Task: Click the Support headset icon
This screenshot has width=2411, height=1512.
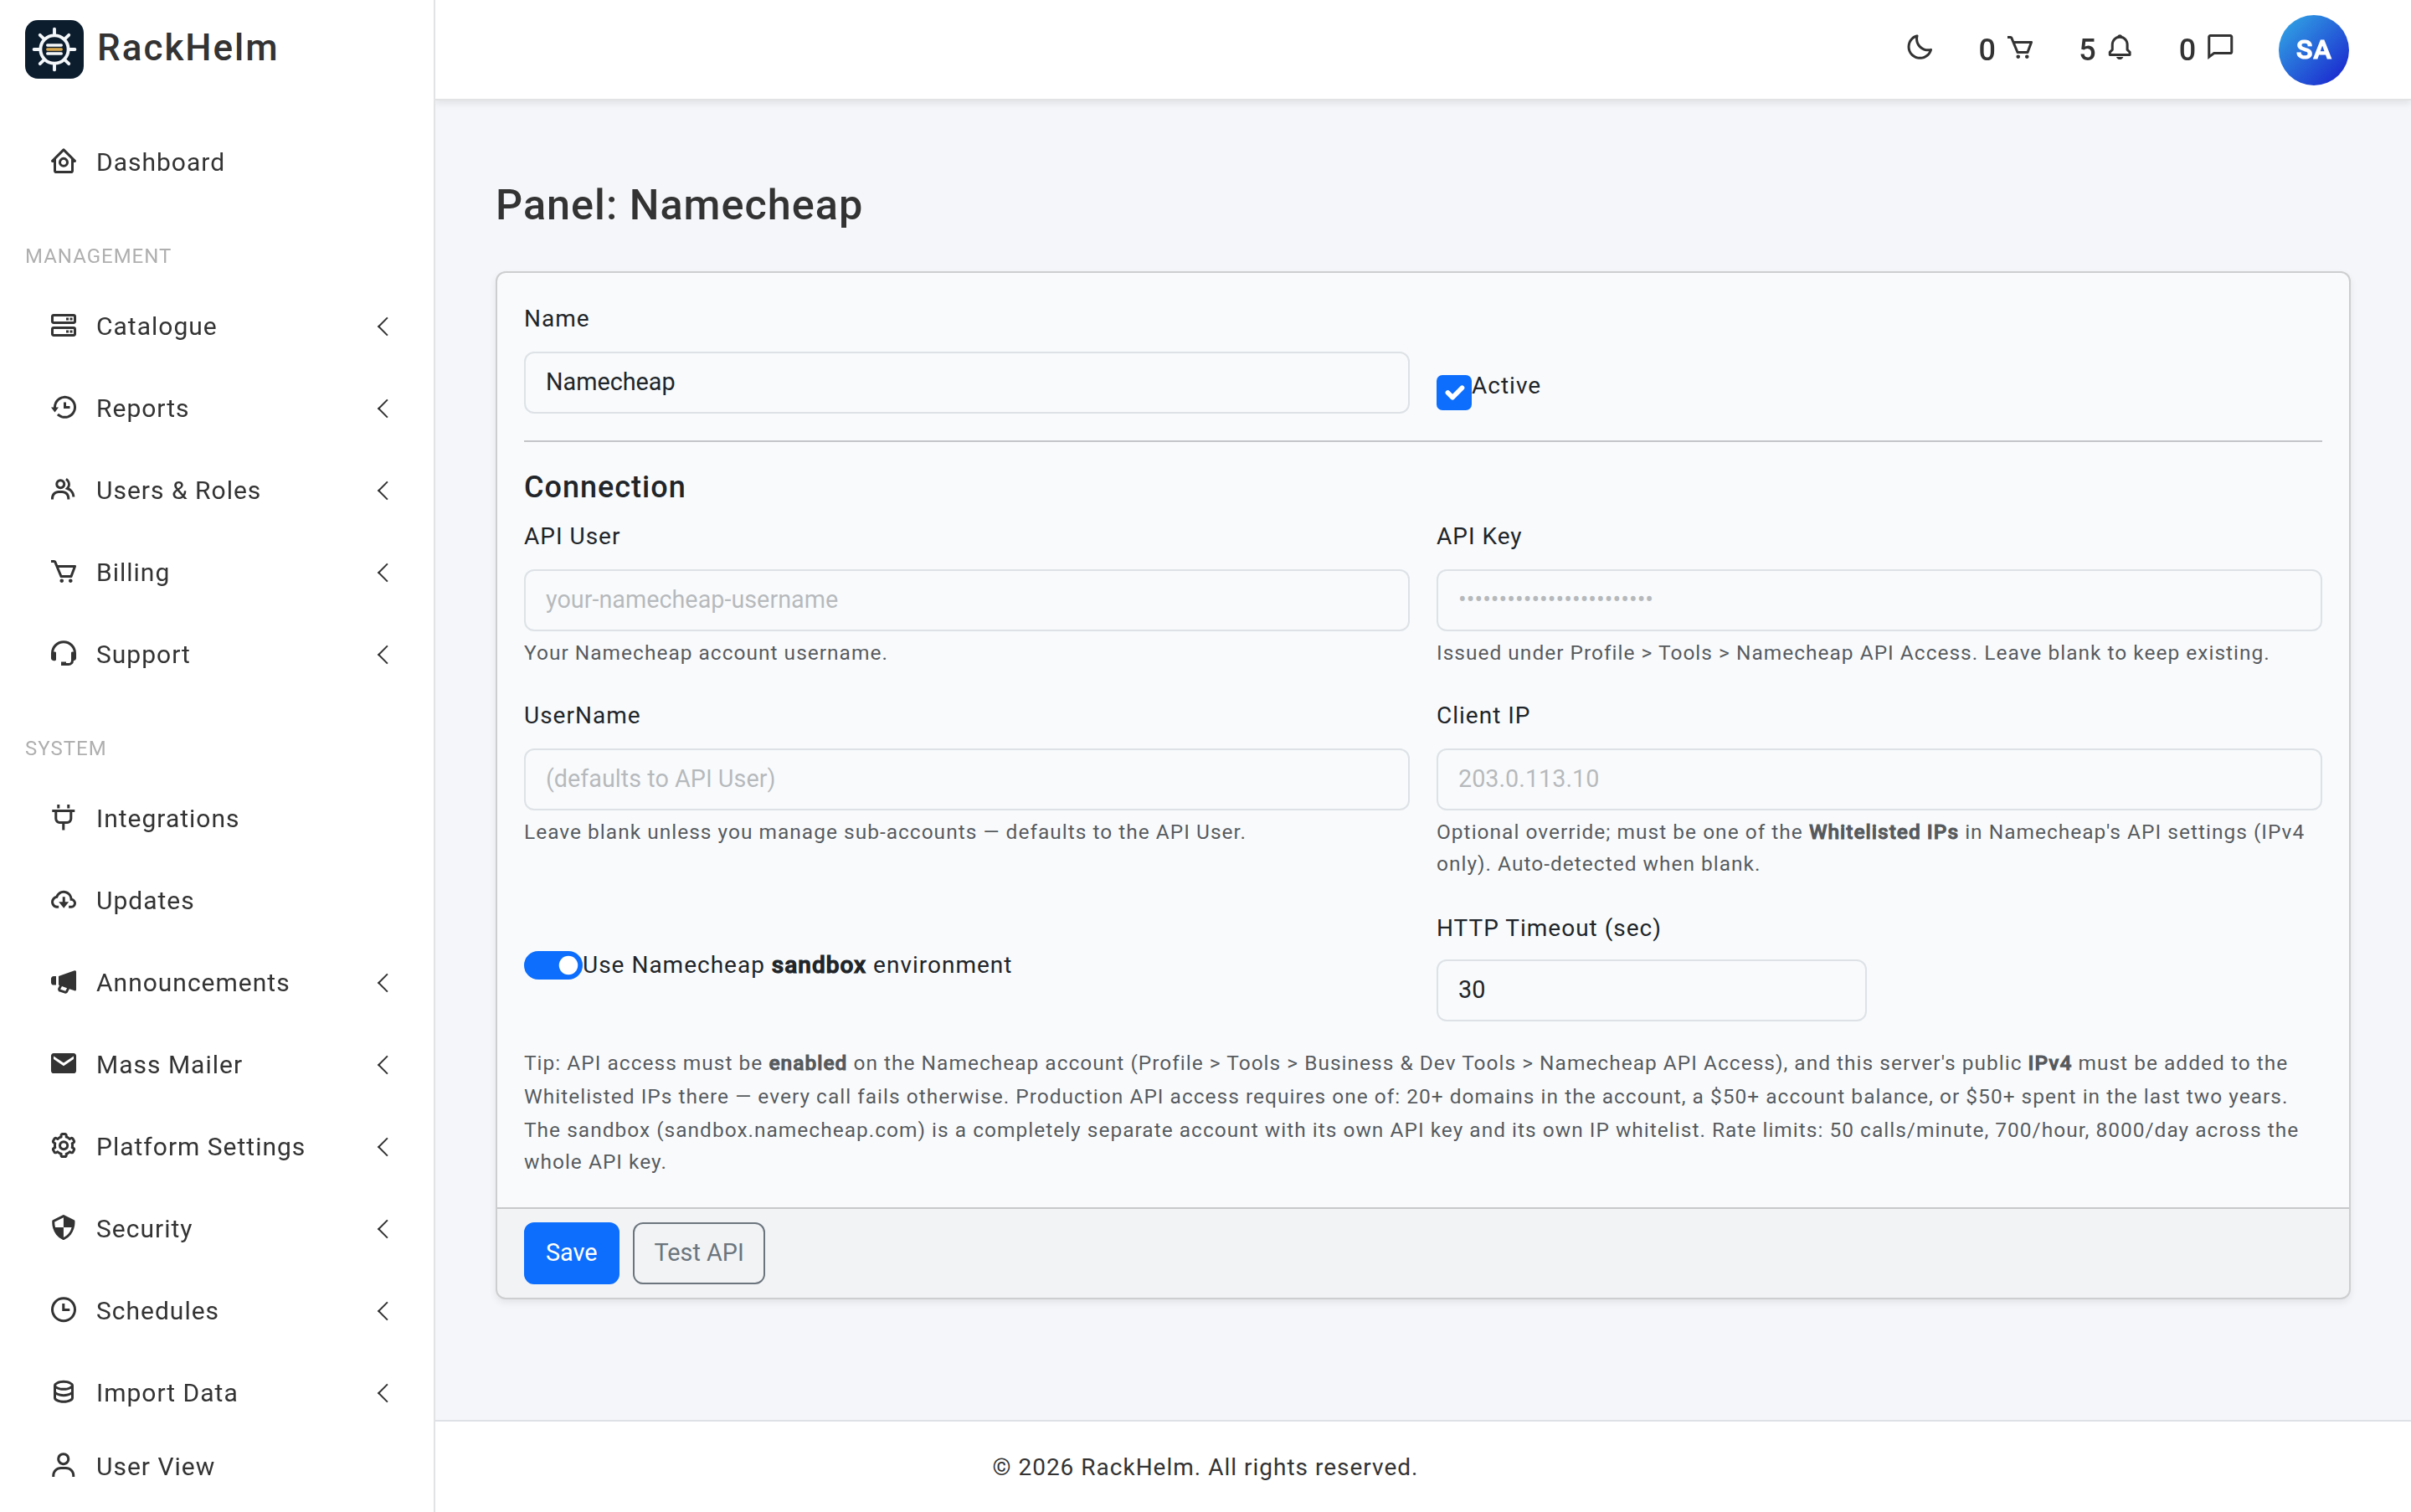Action: pyautogui.click(x=64, y=654)
